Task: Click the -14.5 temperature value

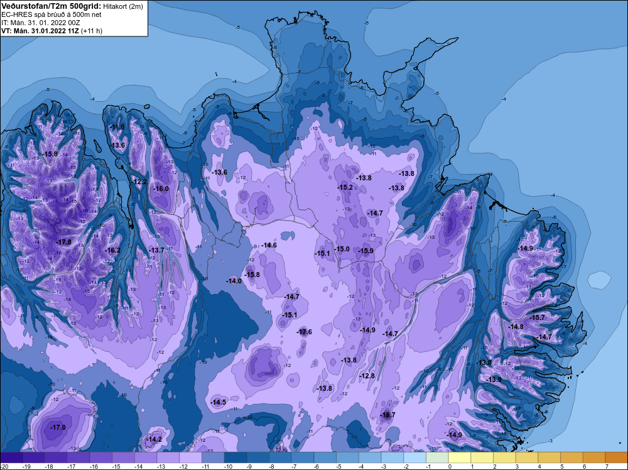Action: 219,402
